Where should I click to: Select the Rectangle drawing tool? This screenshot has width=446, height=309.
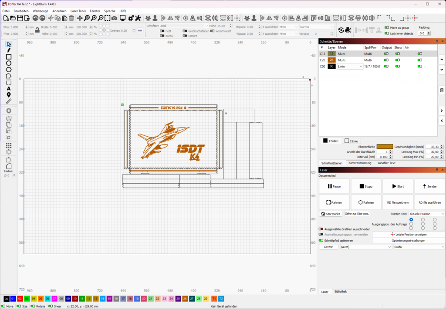click(9, 57)
